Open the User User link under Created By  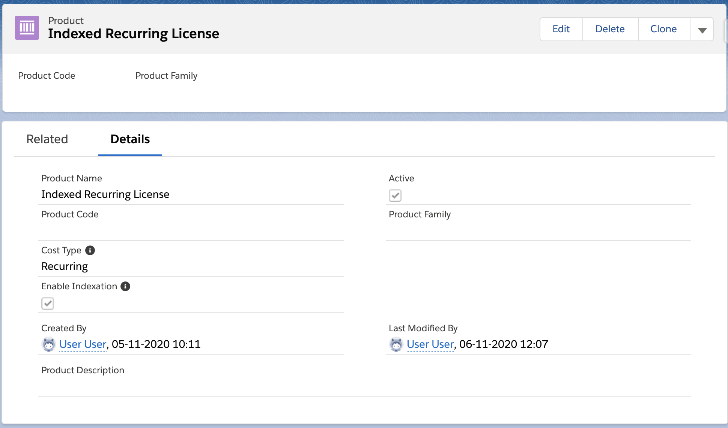pos(83,344)
